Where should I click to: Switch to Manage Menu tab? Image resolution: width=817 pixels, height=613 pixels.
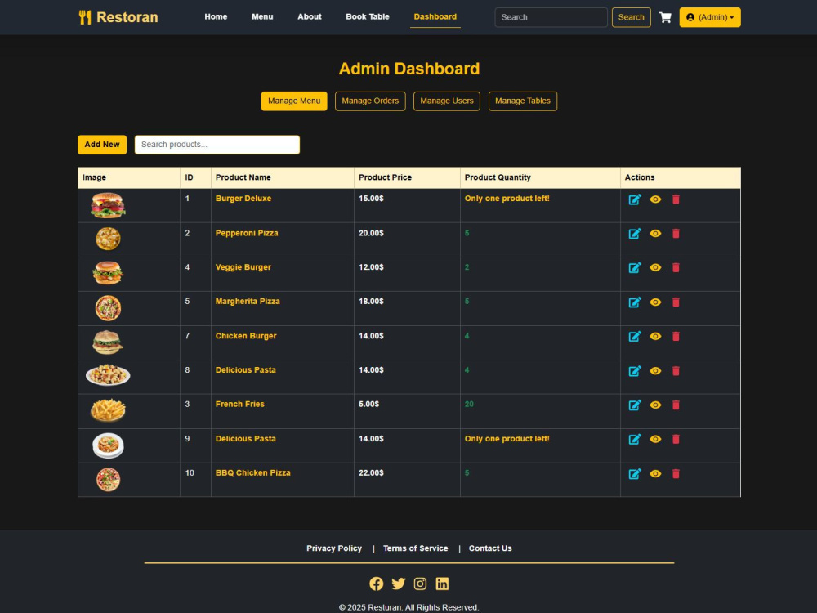pos(294,101)
